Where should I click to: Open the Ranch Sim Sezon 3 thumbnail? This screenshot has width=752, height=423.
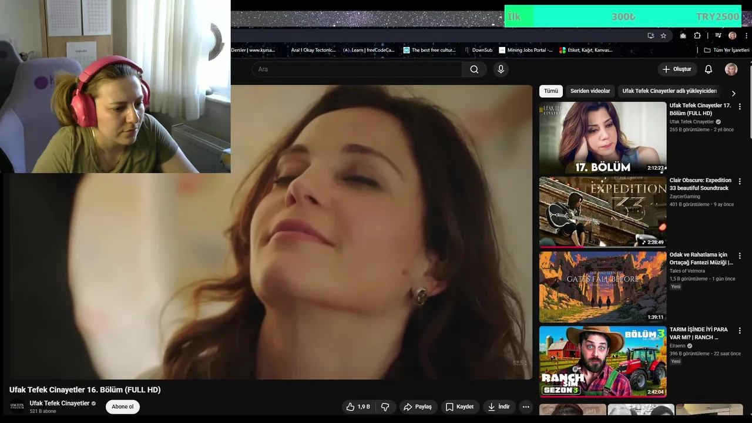click(603, 361)
